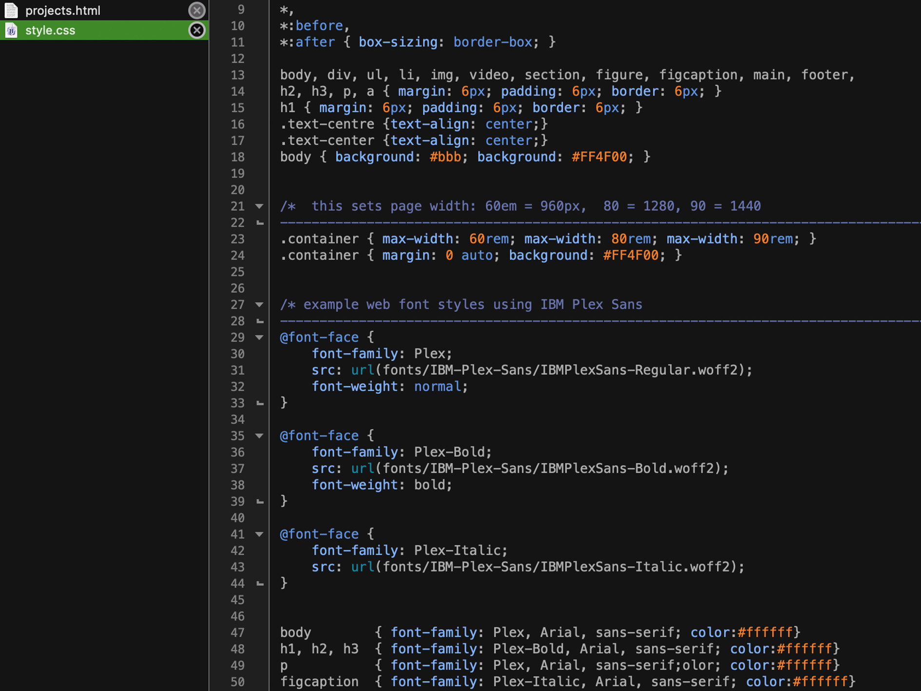Click the 'this sets page width' comment
The height and width of the screenshot is (691, 921).
[520, 206]
